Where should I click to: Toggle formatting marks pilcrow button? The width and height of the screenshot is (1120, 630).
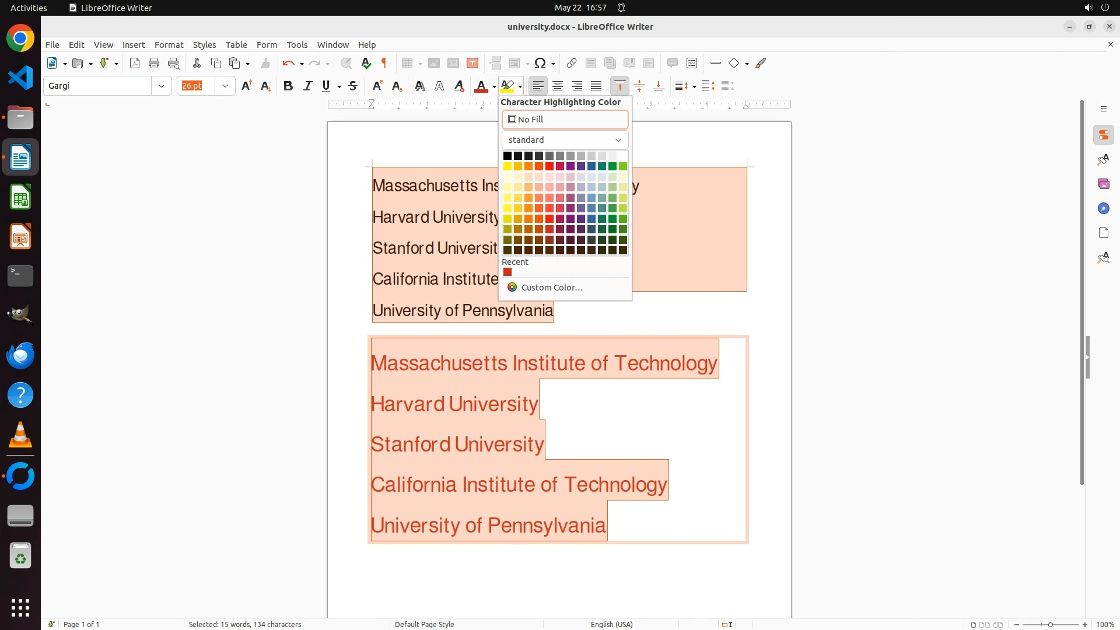pyautogui.click(x=384, y=64)
